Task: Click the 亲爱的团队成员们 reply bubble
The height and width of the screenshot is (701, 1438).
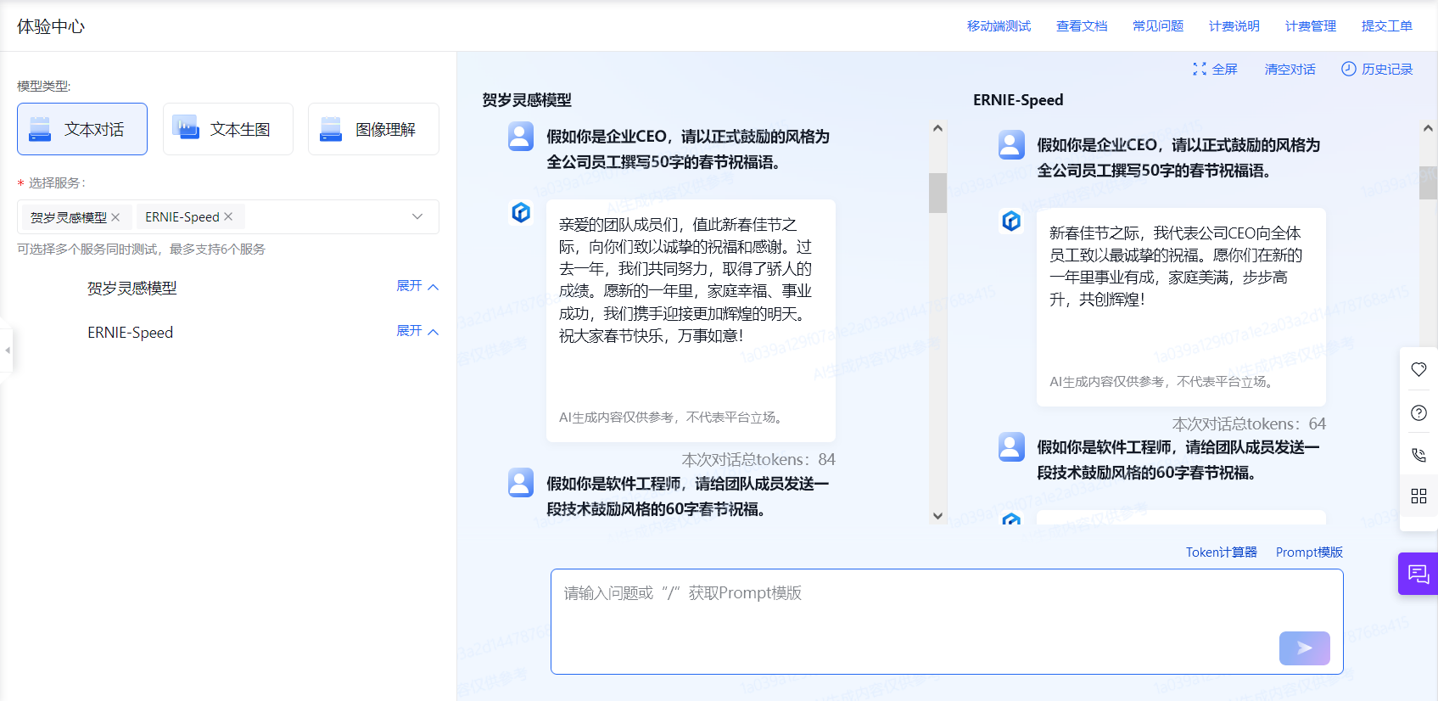Action: (x=691, y=321)
